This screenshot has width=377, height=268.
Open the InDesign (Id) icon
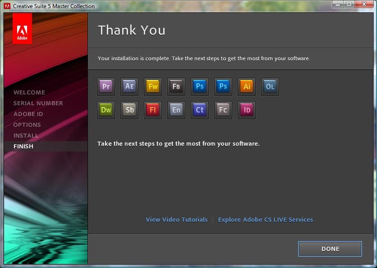pos(247,110)
